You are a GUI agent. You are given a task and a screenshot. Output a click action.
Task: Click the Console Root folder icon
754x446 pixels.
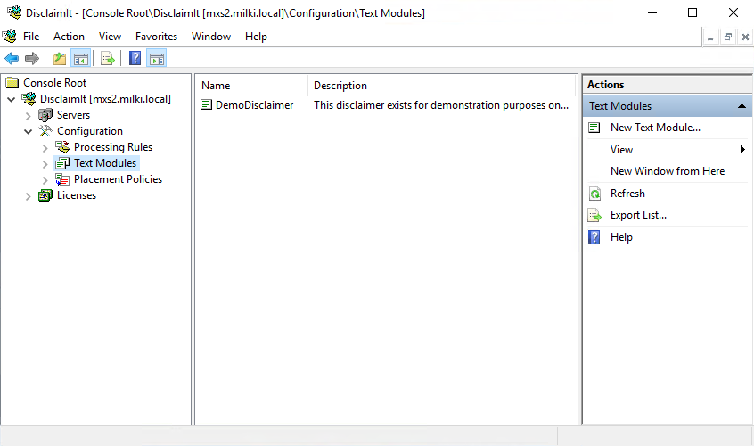coord(12,83)
